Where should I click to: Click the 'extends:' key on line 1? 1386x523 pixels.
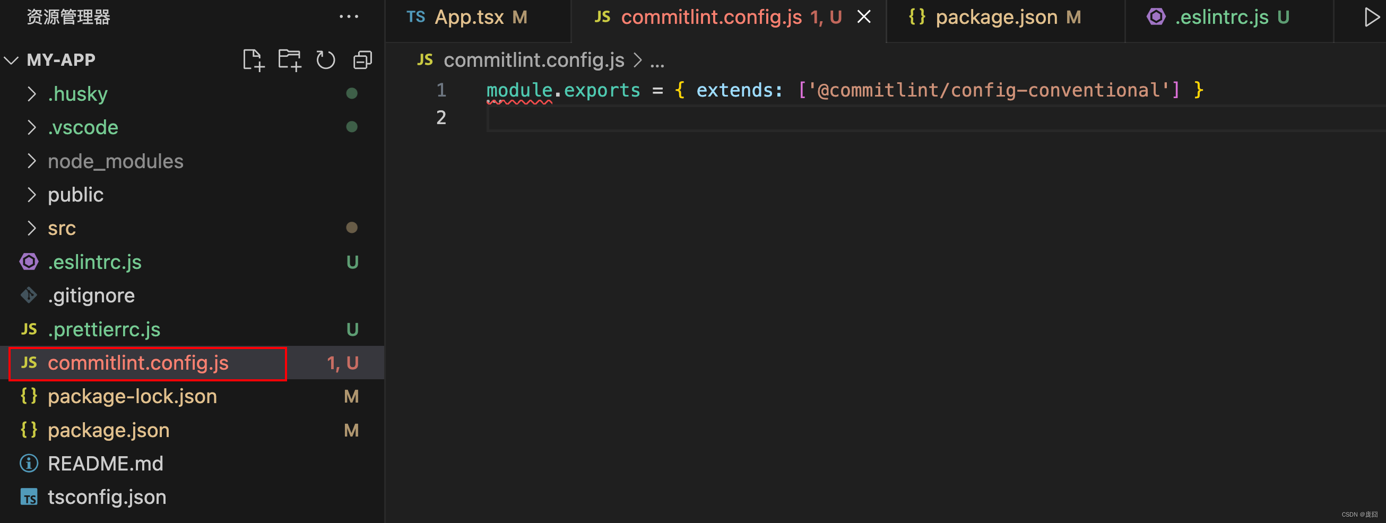tap(739, 90)
